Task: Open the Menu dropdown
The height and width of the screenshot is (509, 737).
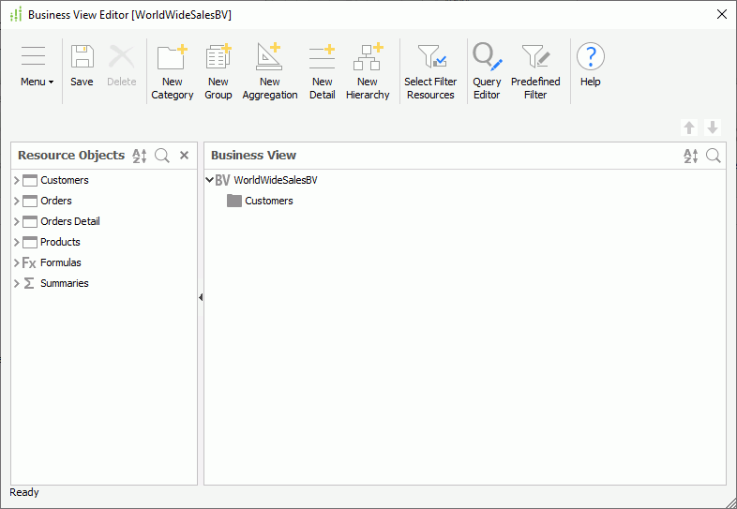Action: pyautogui.click(x=37, y=66)
